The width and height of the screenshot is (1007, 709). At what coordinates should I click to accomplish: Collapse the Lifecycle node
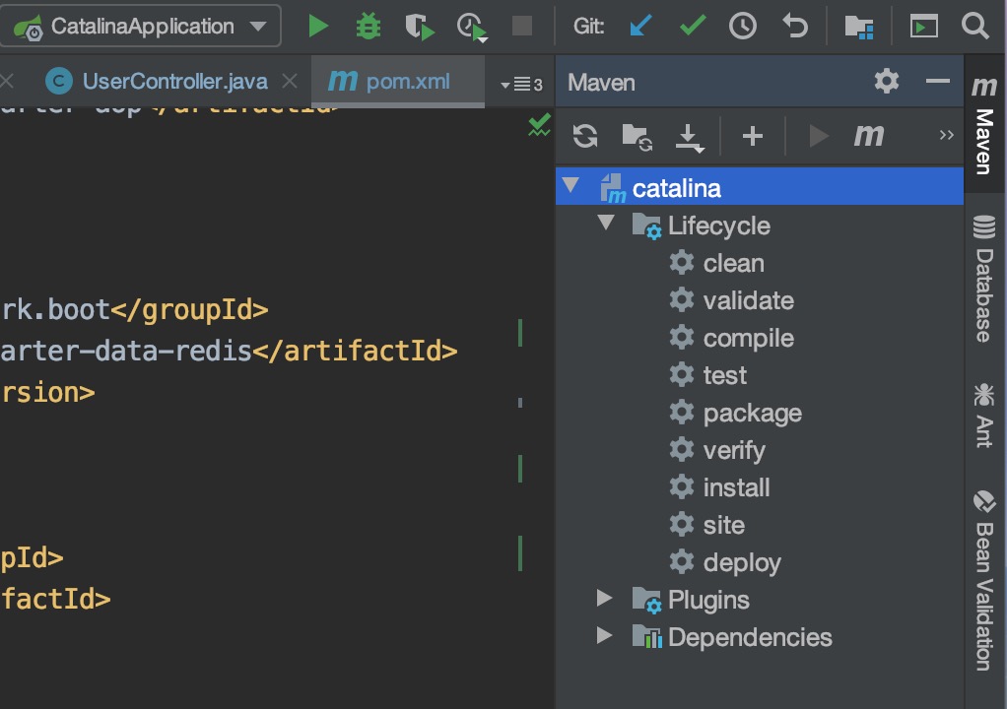tap(606, 223)
